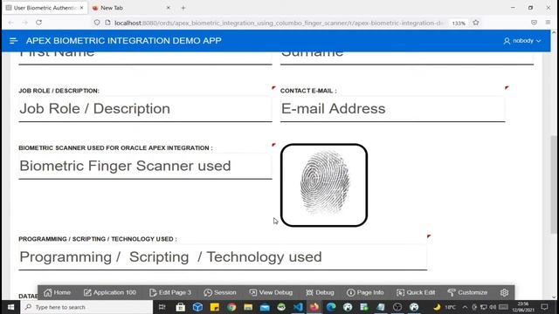Open Microsoft Edge from taskbar

[x=331, y=307]
